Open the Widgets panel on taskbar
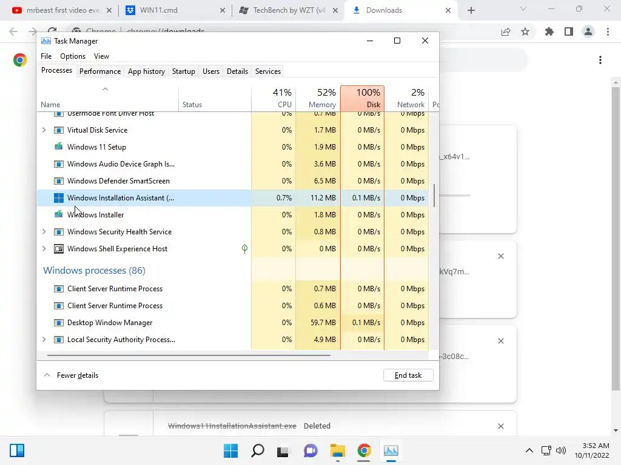The image size is (621, 465). 17,450
